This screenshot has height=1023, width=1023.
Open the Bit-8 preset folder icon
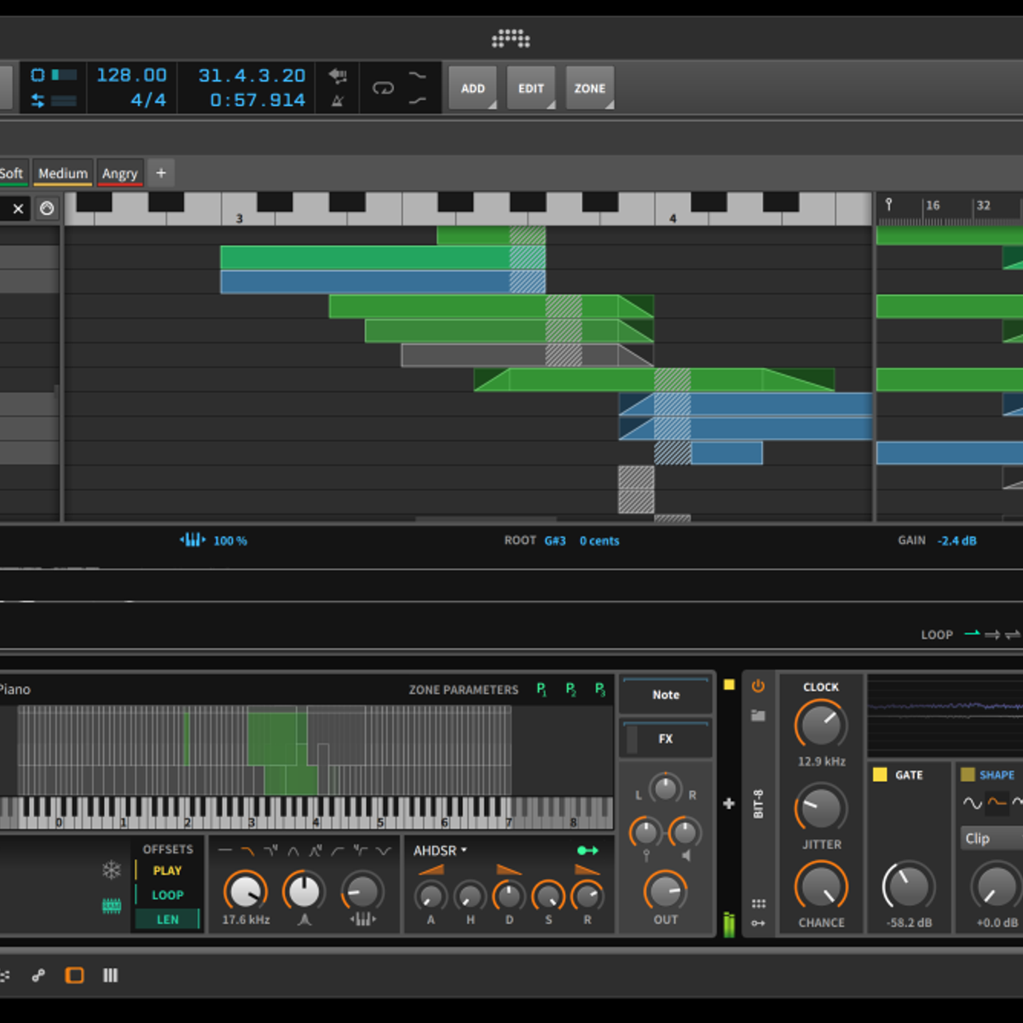[758, 715]
